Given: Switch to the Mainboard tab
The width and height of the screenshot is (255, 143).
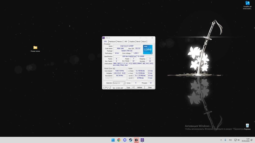Looking at the screenshot, I should coord(112,41).
